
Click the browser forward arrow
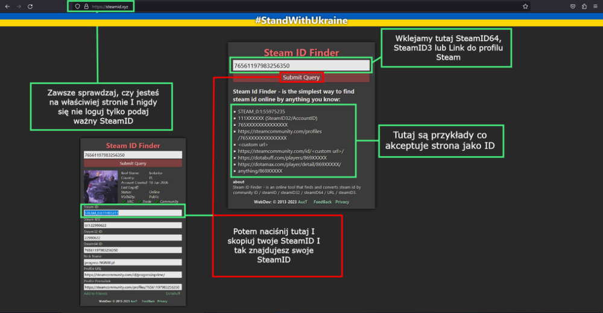(19, 7)
